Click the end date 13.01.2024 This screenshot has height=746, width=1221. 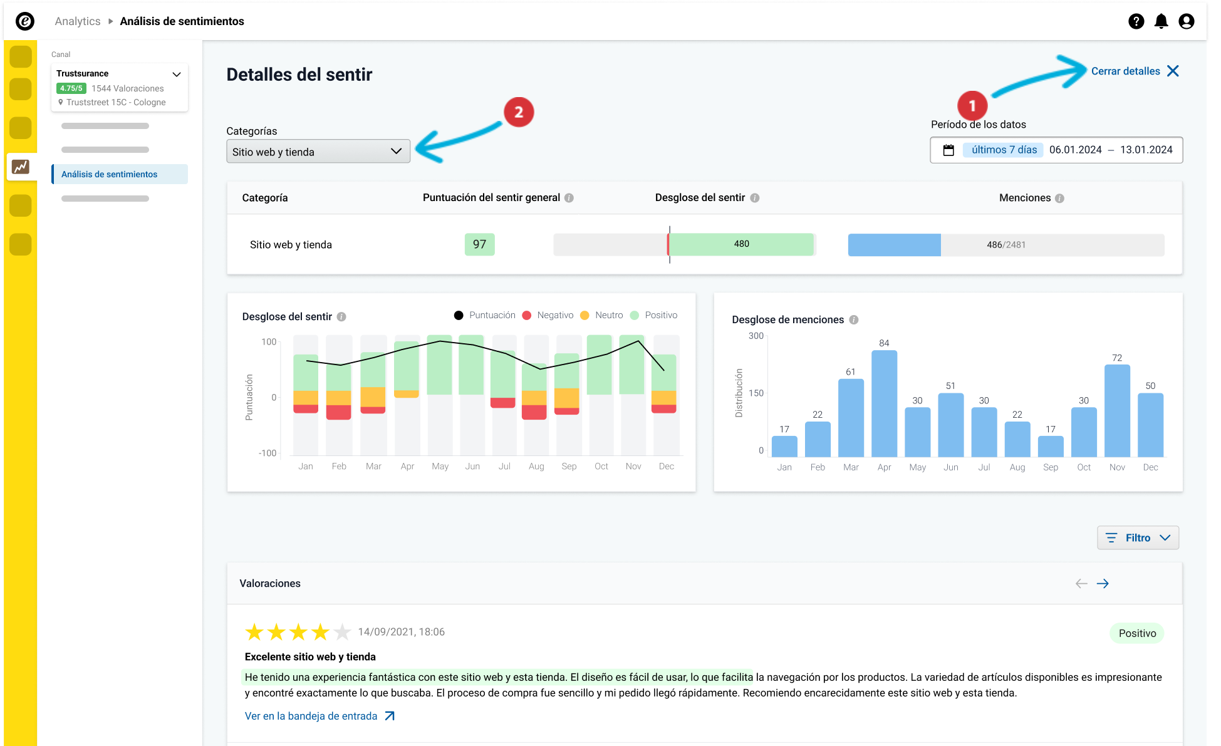click(1146, 150)
